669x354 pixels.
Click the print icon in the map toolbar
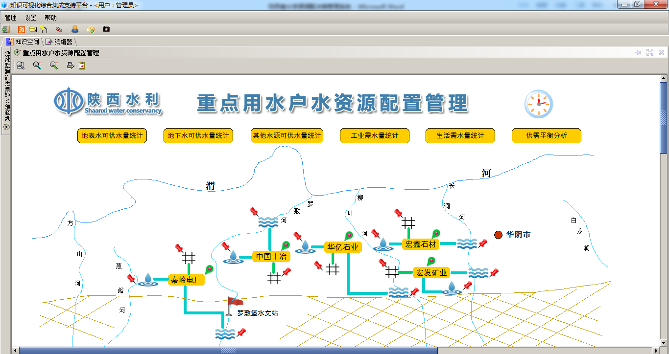[71, 65]
